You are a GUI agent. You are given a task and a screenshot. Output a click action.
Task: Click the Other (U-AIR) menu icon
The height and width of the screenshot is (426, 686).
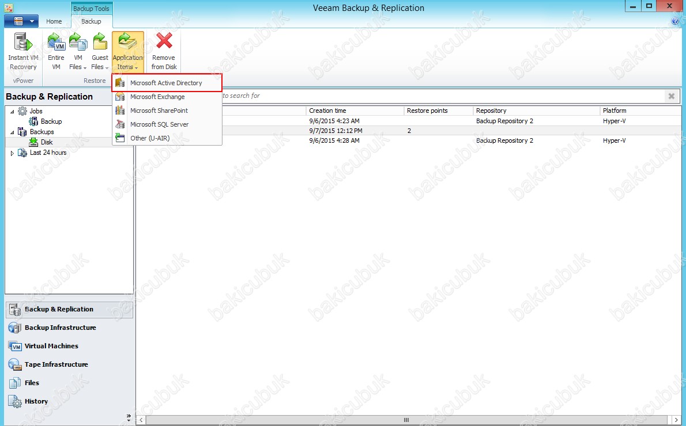[120, 138]
